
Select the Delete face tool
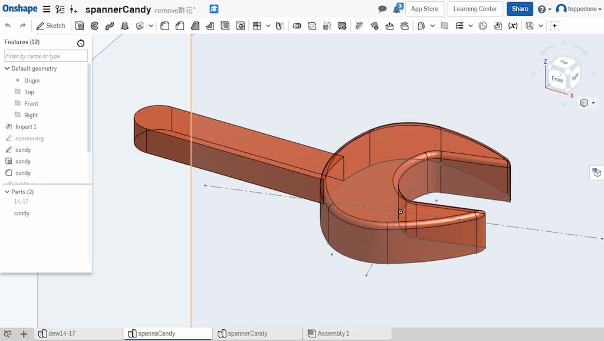pos(374,26)
